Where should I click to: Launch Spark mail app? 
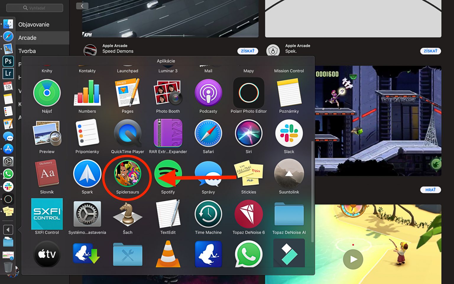coord(87,174)
